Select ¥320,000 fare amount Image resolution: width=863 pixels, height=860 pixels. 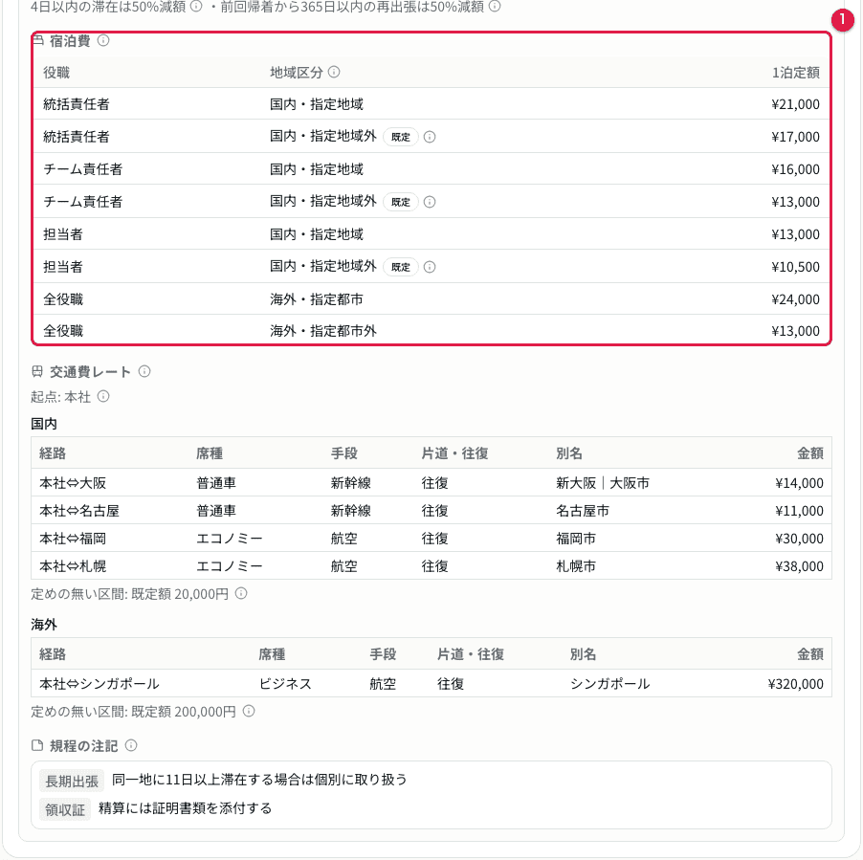(x=795, y=684)
